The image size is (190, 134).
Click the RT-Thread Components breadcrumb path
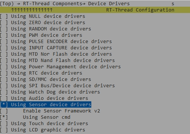pos(53,4)
